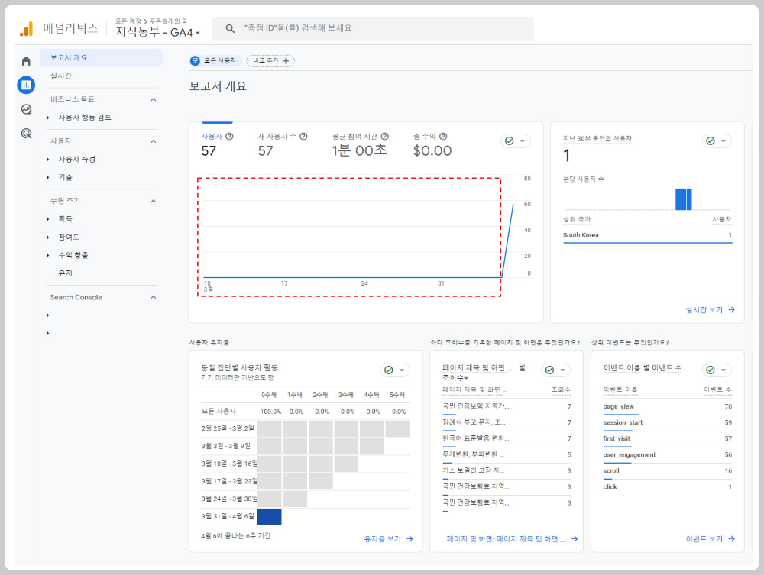Collapse the 비즈니스 목표 section
This screenshot has width=764, height=575.
(154, 99)
